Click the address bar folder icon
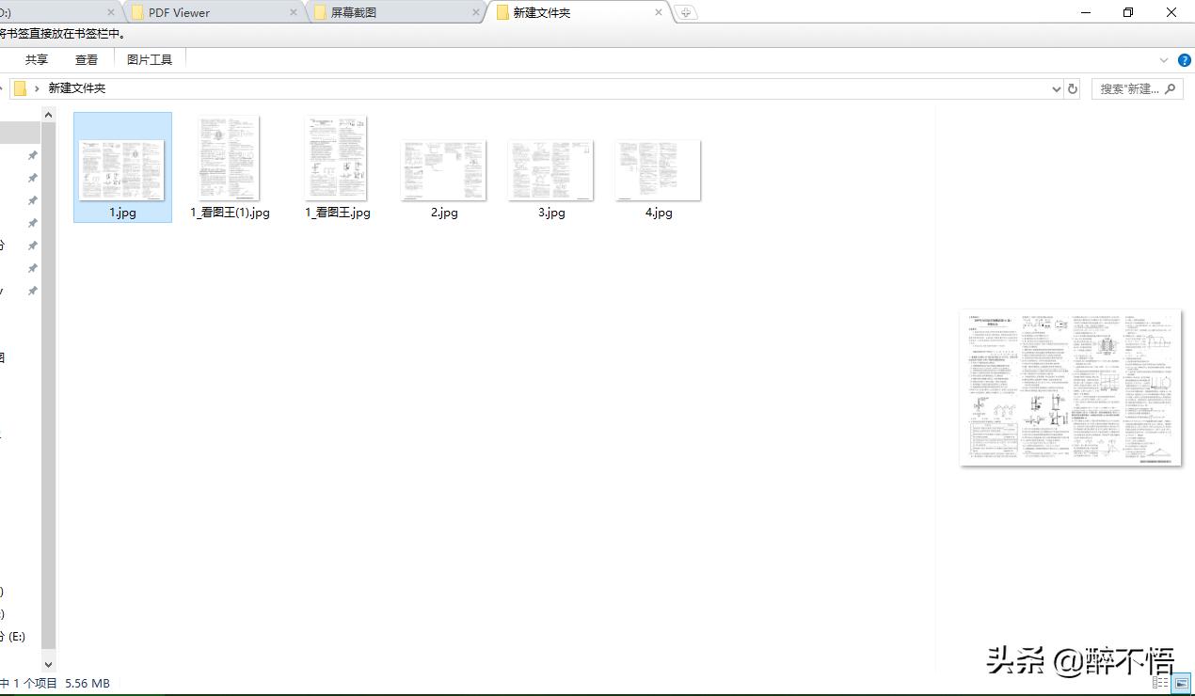Image resolution: width=1195 pixels, height=696 pixels. 20,88
